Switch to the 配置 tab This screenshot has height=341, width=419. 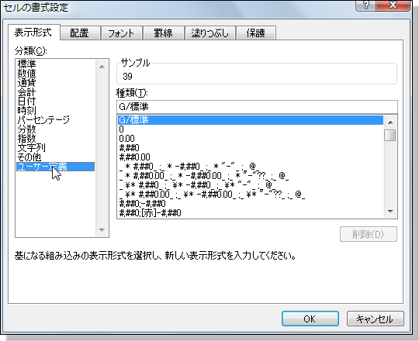(80, 33)
